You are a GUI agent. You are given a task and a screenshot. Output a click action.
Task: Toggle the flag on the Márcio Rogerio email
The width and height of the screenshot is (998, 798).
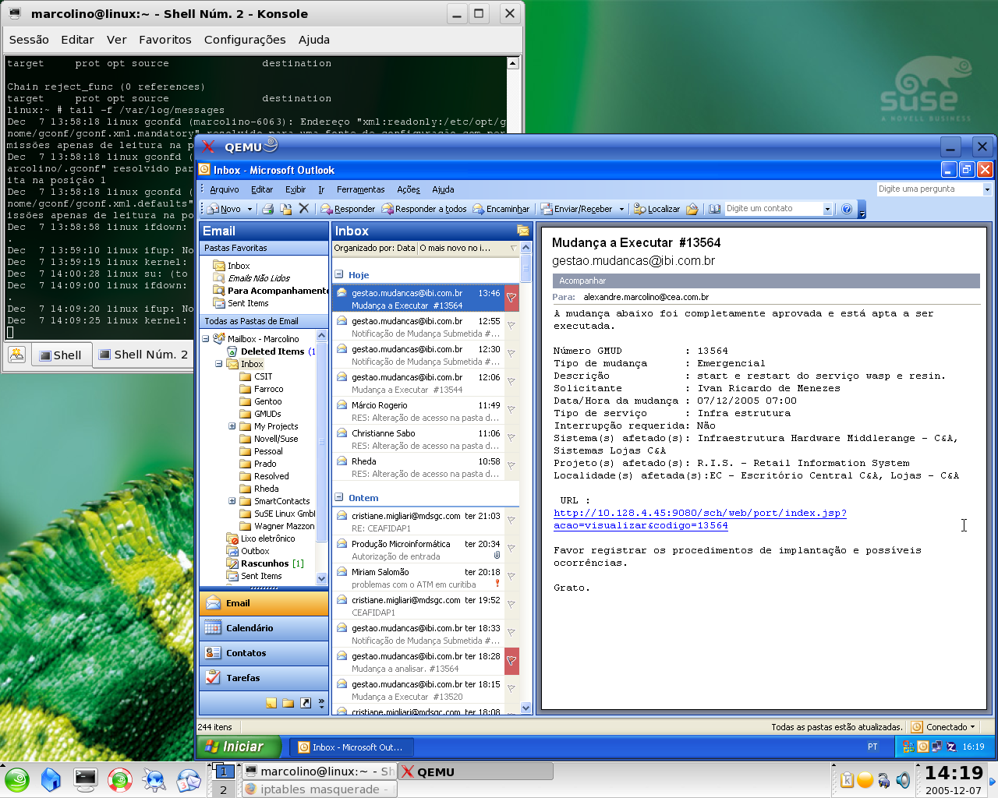(511, 409)
